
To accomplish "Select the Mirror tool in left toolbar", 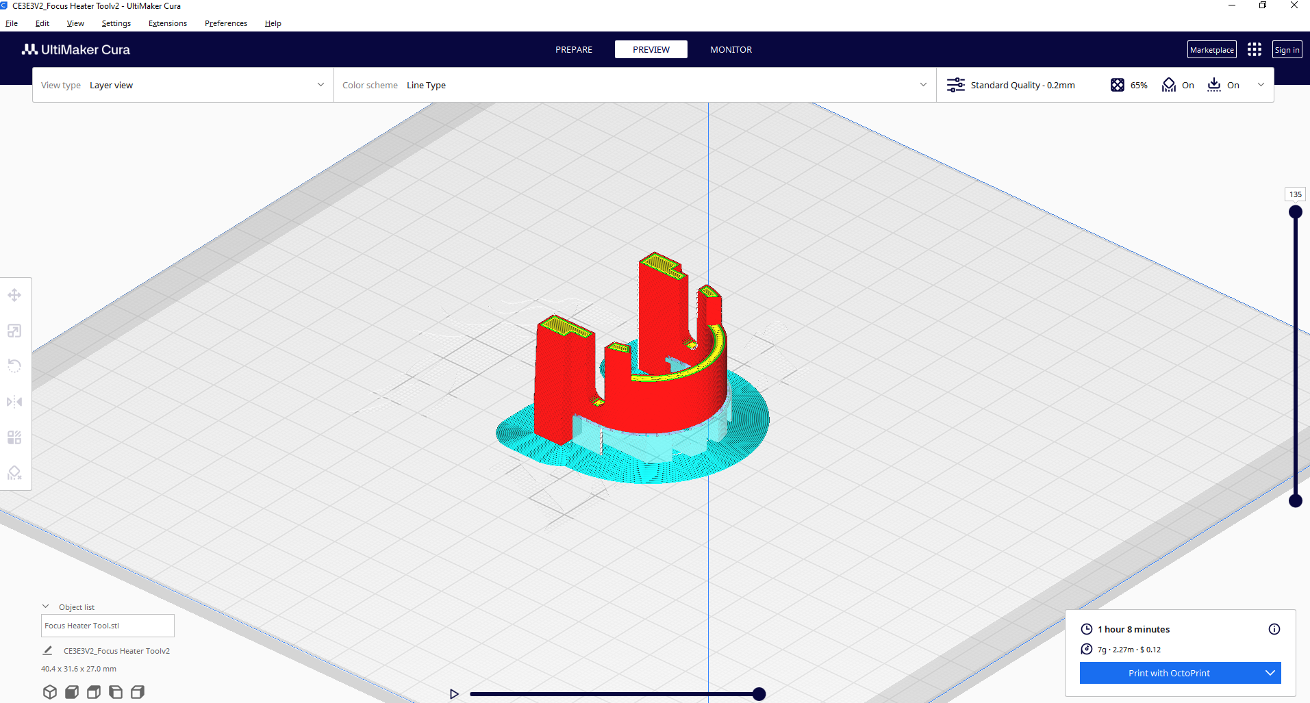I will coord(14,402).
